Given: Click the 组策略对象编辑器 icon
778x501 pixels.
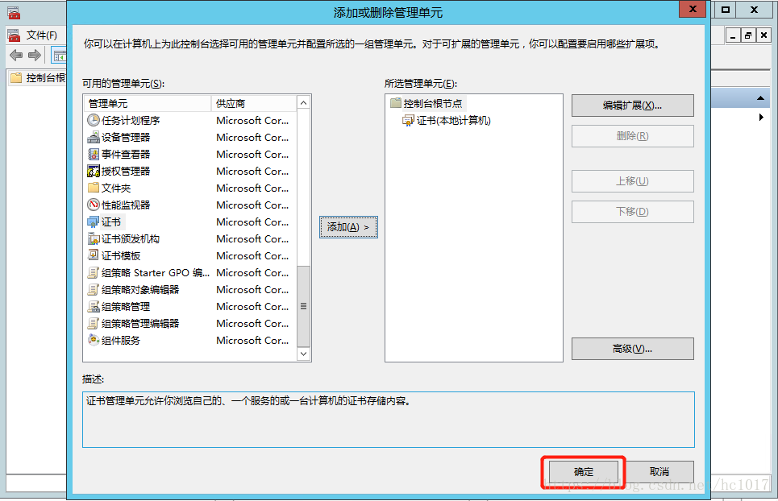Looking at the screenshot, I should 94,289.
